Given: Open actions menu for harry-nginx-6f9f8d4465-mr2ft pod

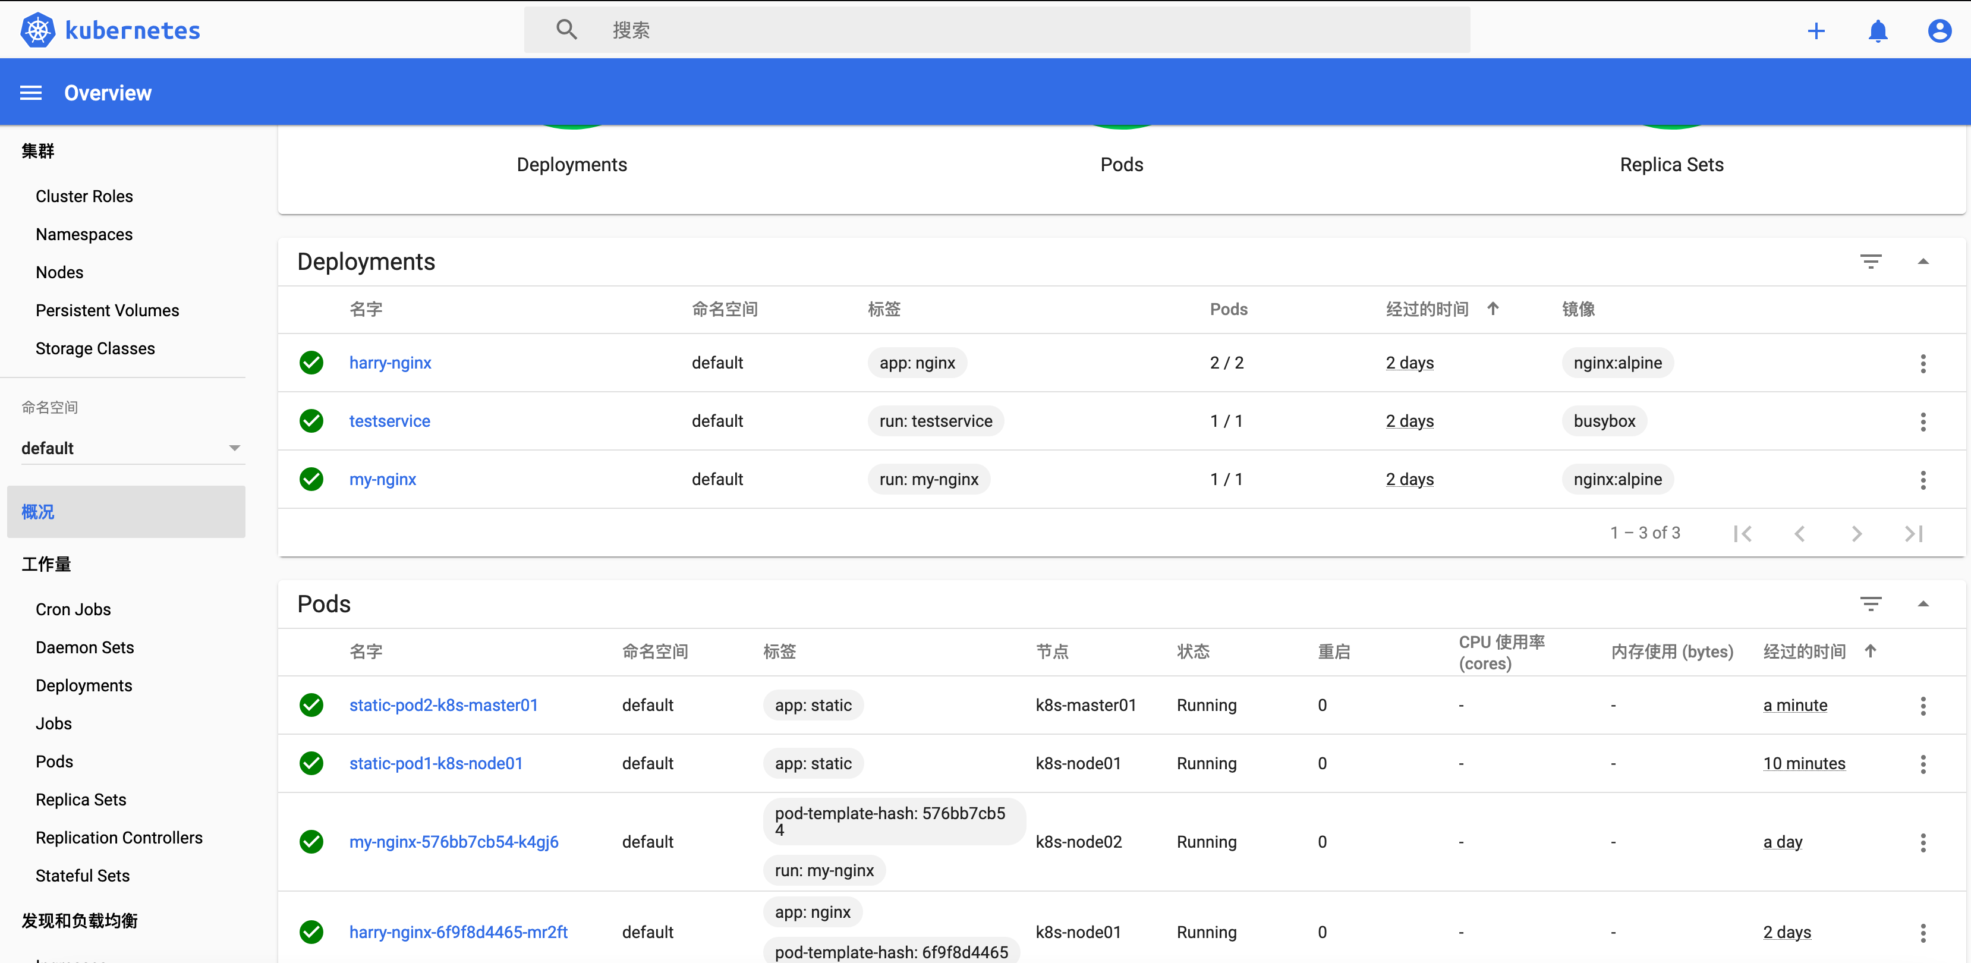Looking at the screenshot, I should (1923, 932).
